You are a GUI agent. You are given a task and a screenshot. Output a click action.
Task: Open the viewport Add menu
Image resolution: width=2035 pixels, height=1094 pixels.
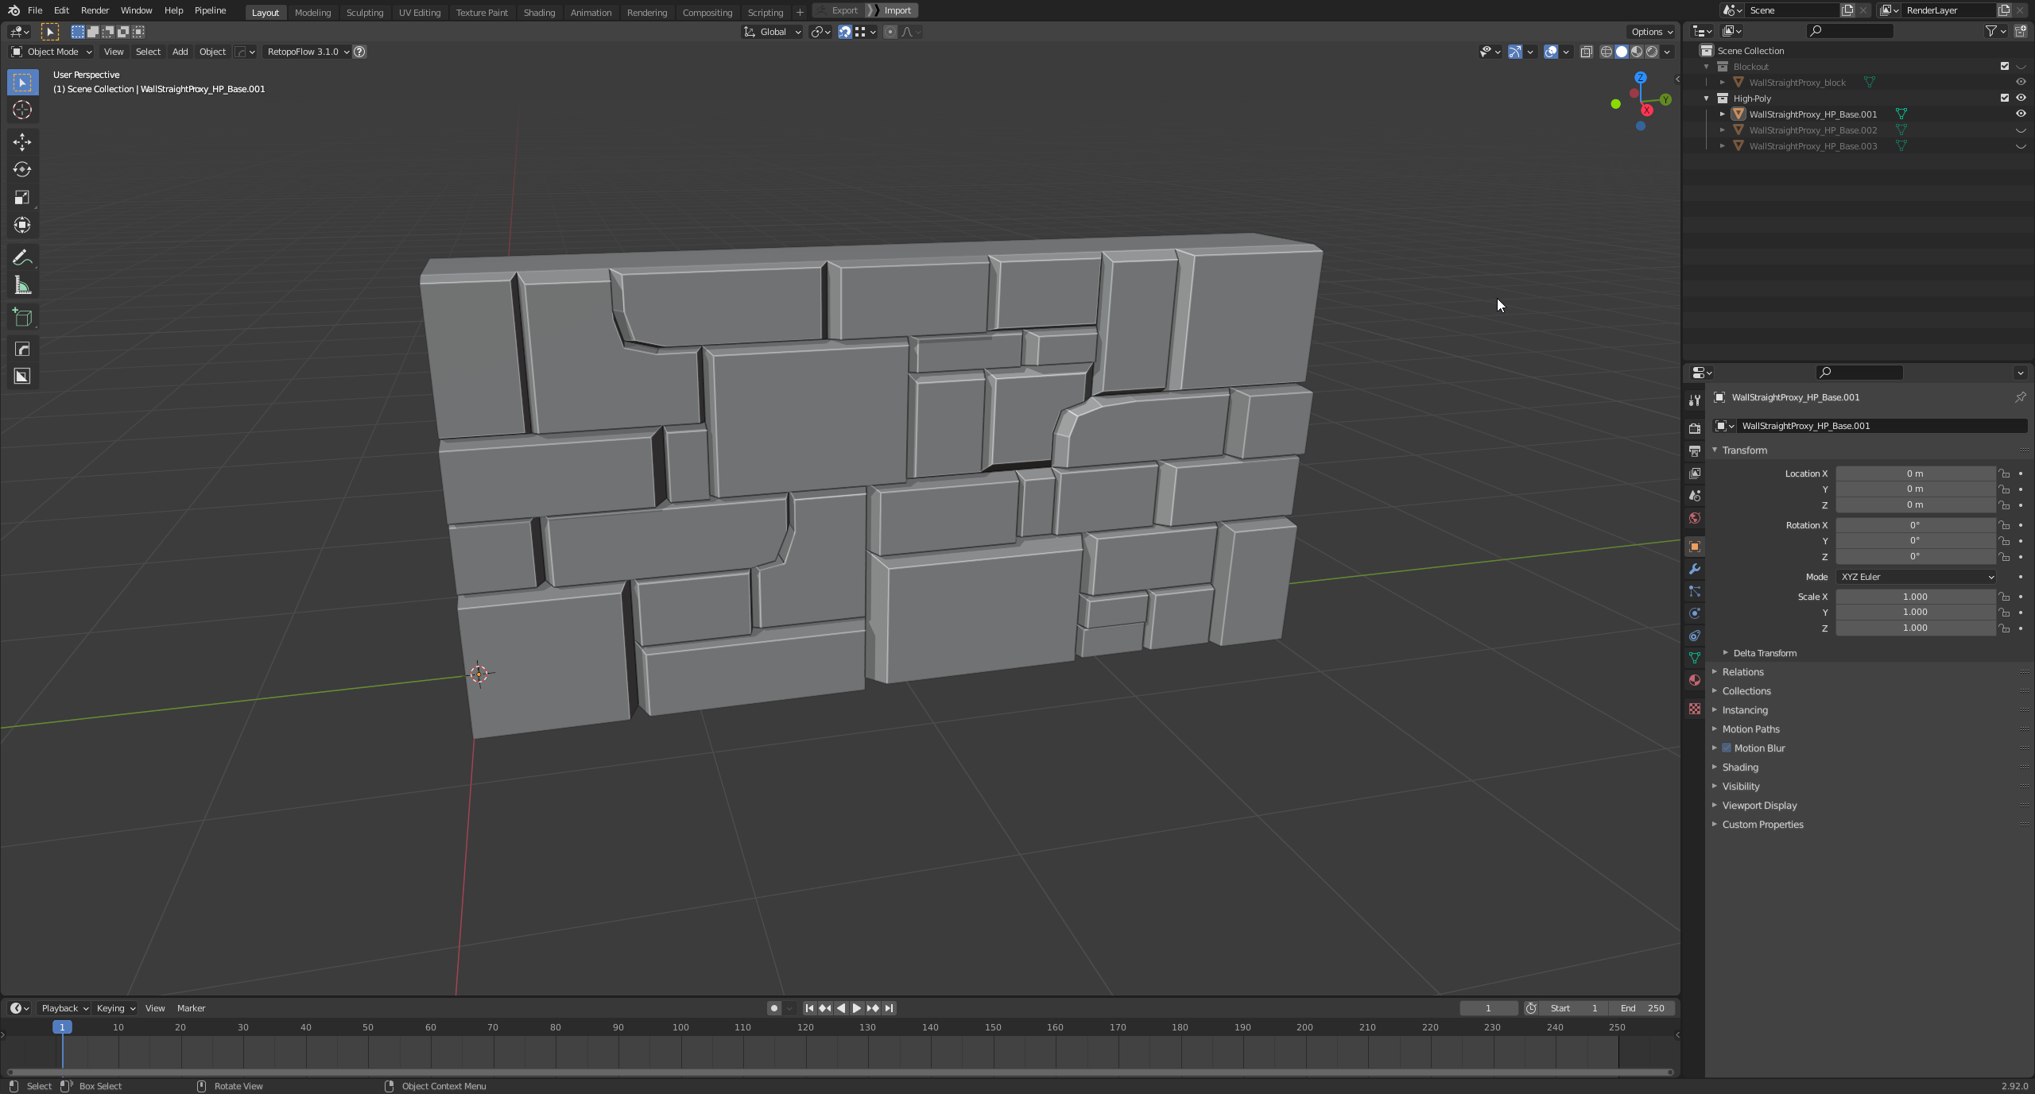pyautogui.click(x=180, y=52)
